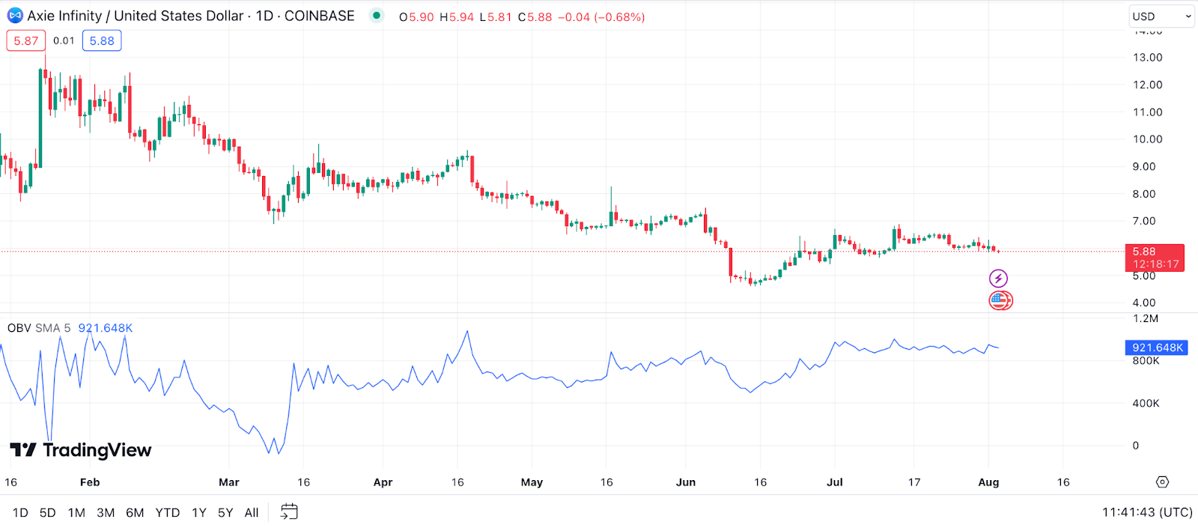This screenshot has height=528, width=1198.
Task: Click the 400K OBV axis label
Action: point(1146,403)
